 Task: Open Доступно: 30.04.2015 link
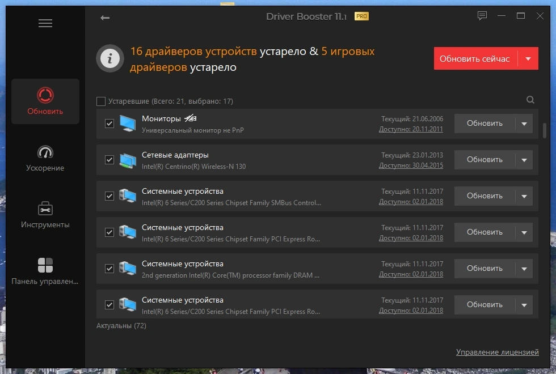pyautogui.click(x=411, y=165)
